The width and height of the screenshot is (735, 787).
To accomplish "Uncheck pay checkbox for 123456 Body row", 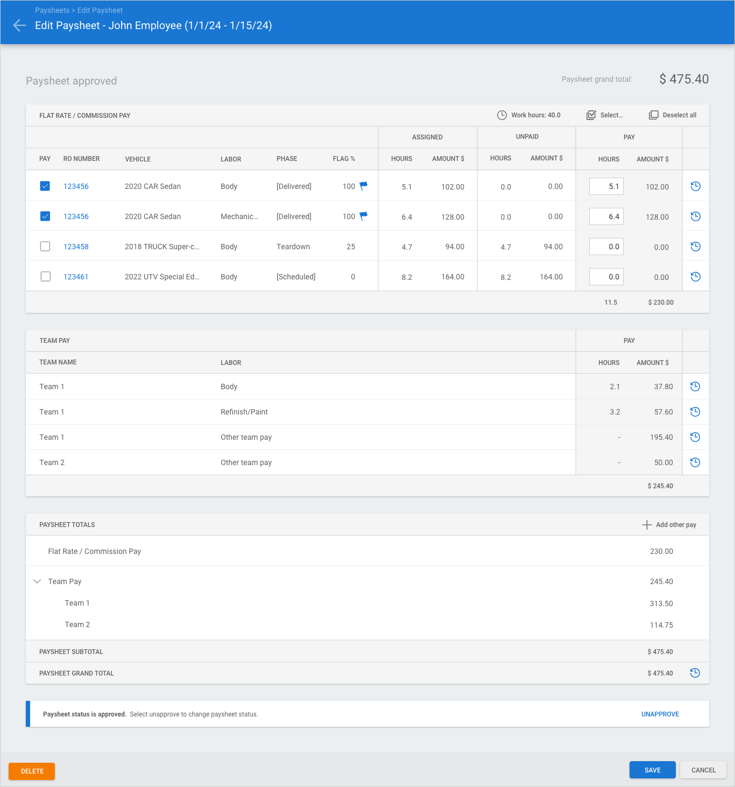I will (x=45, y=186).
